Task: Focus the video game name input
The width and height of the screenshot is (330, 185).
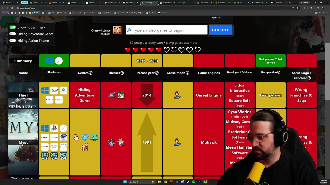Action: click(x=166, y=30)
